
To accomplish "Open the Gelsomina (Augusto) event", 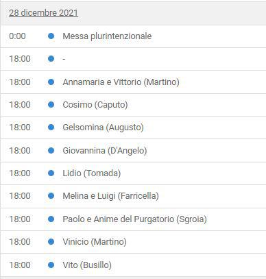I will point(103,128).
